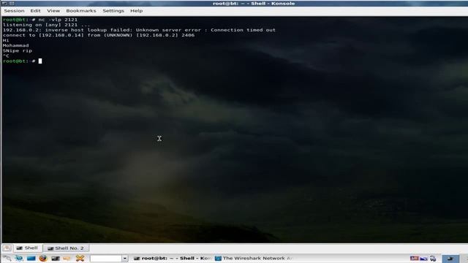Open the Help menu
Viewport: 468px width, 263px height.
click(x=137, y=11)
